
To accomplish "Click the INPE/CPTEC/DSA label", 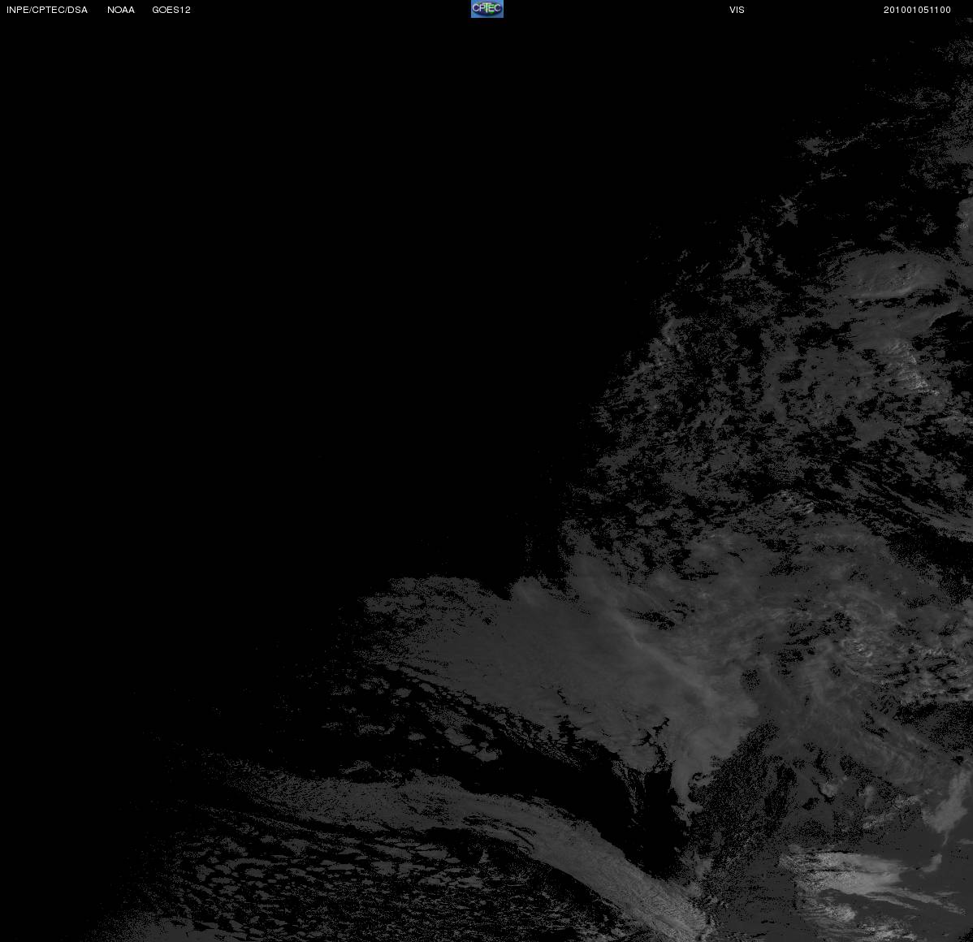I will [x=47, y=10].
